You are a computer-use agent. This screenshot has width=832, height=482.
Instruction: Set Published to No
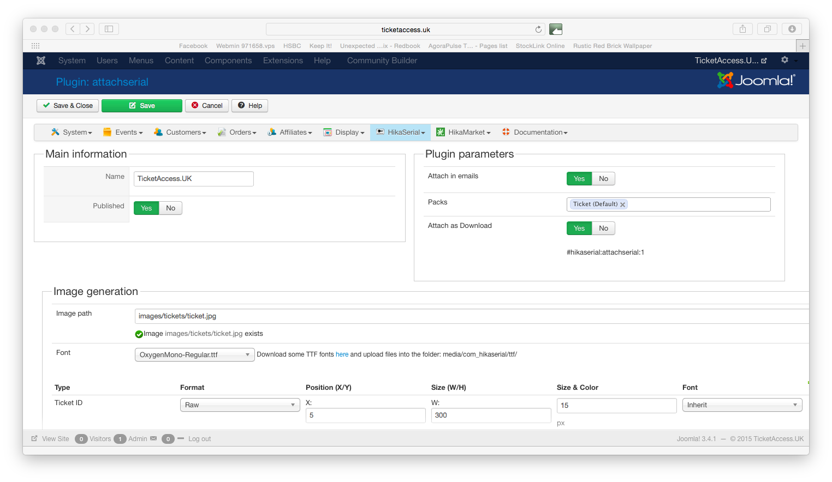click(171, 208)
